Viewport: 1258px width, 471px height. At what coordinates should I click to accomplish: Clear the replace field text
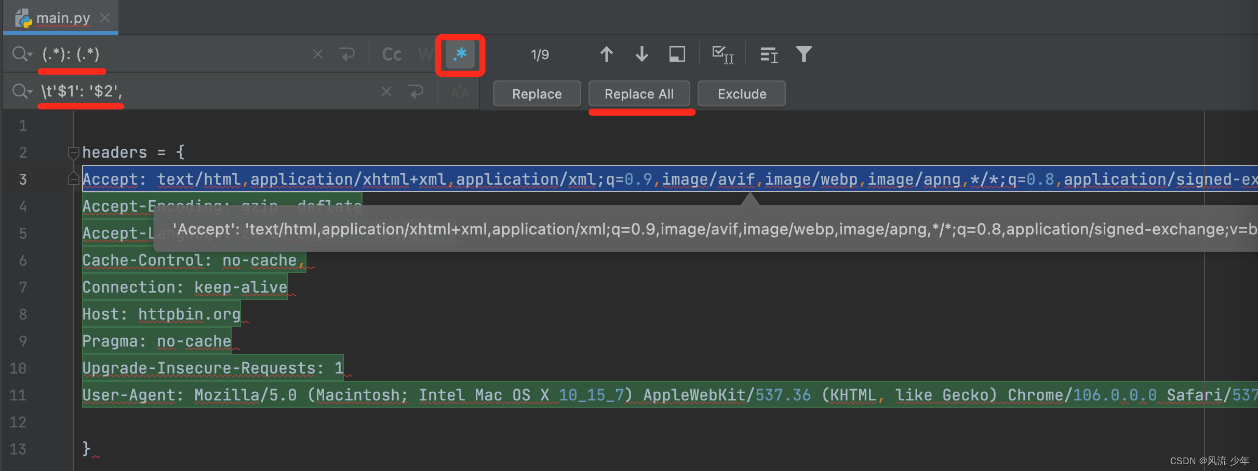[386, 92]
